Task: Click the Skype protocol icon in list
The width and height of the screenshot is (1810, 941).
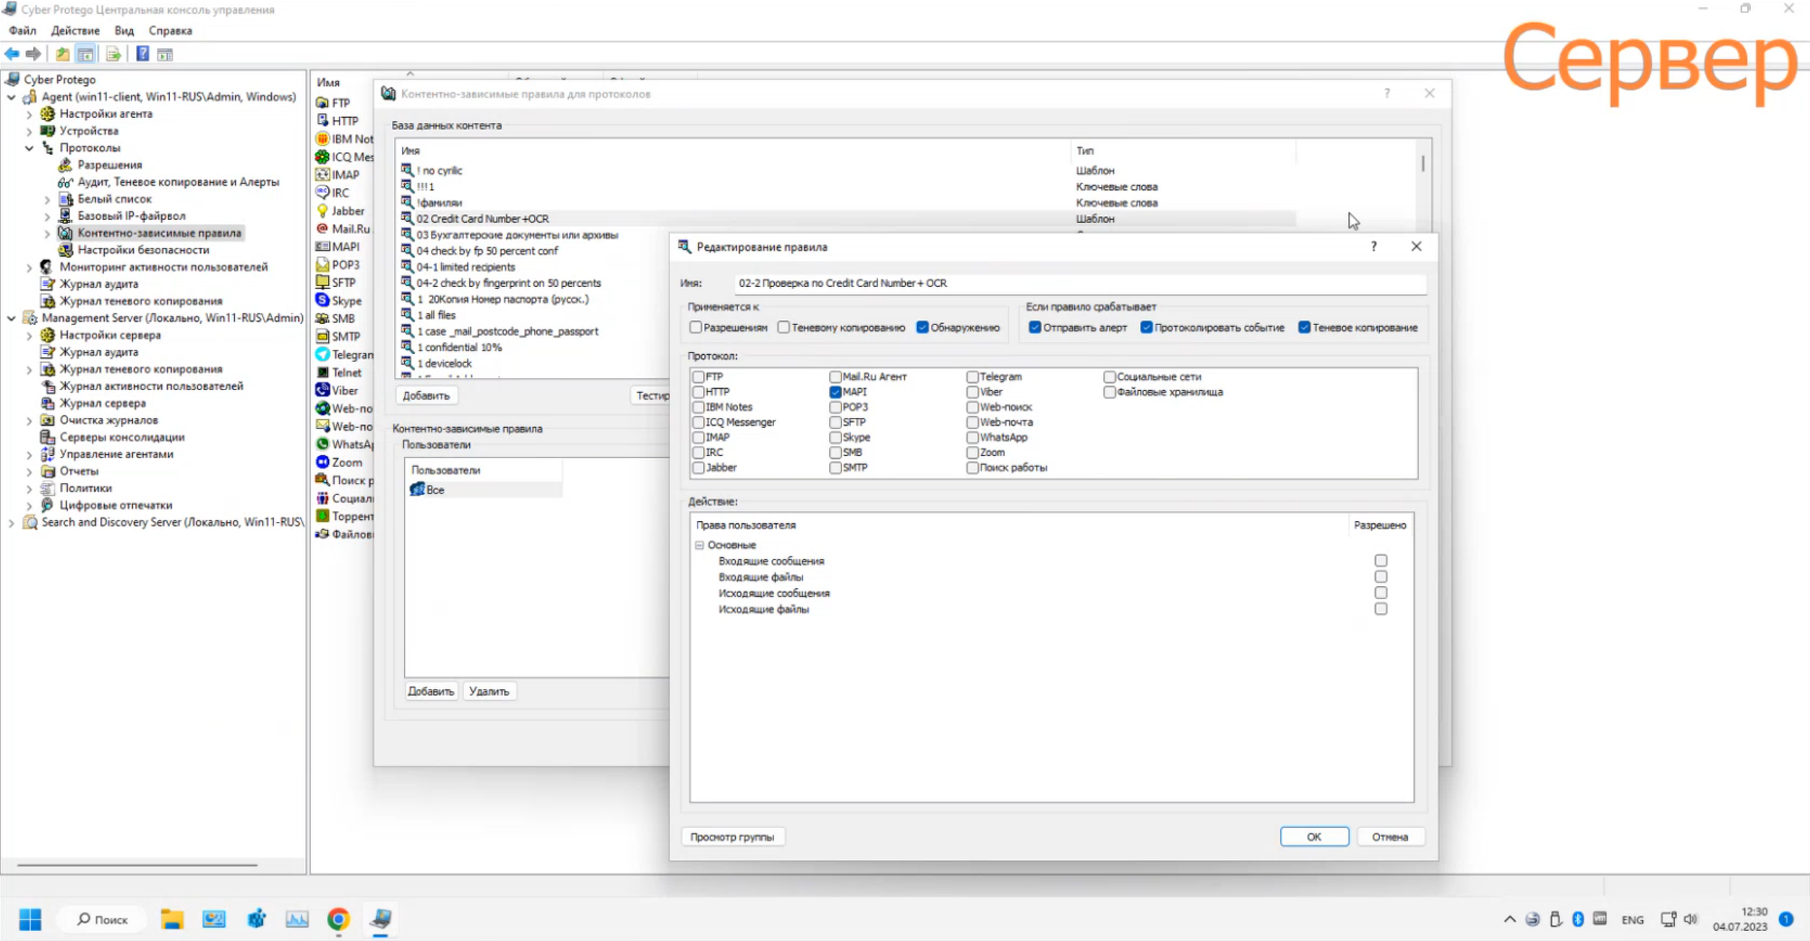Action: coord(322,300)
